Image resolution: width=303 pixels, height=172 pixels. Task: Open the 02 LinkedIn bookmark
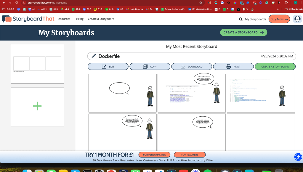click(120, 9)
